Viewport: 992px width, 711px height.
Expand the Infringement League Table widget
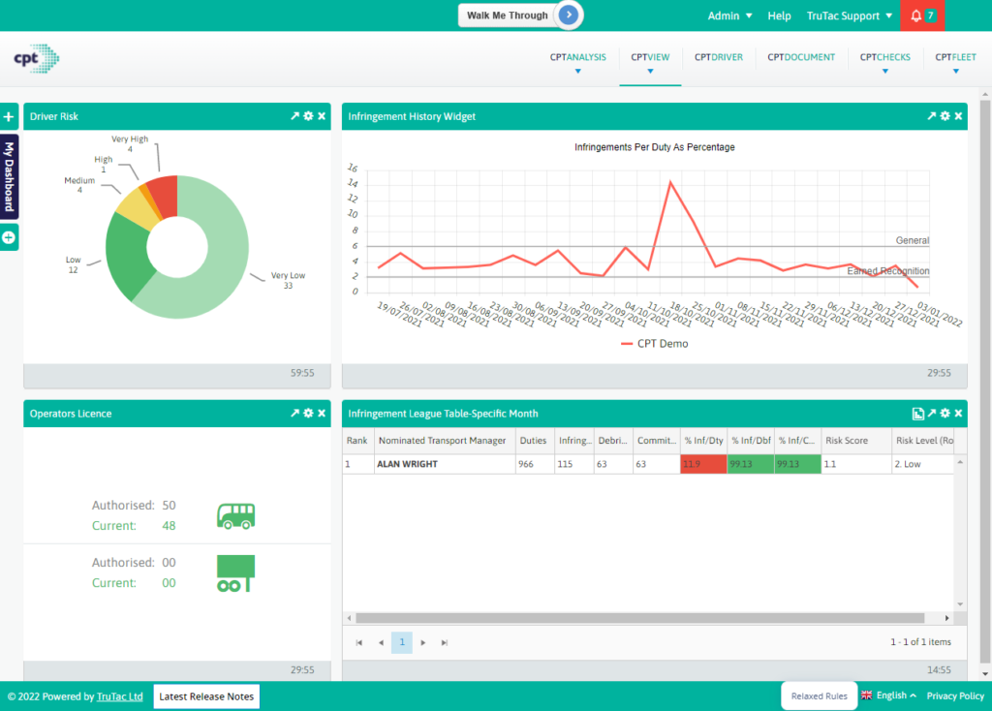tap(931, 413)
